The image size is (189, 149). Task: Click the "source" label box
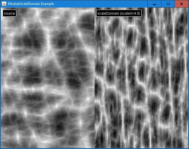(9, 13)
